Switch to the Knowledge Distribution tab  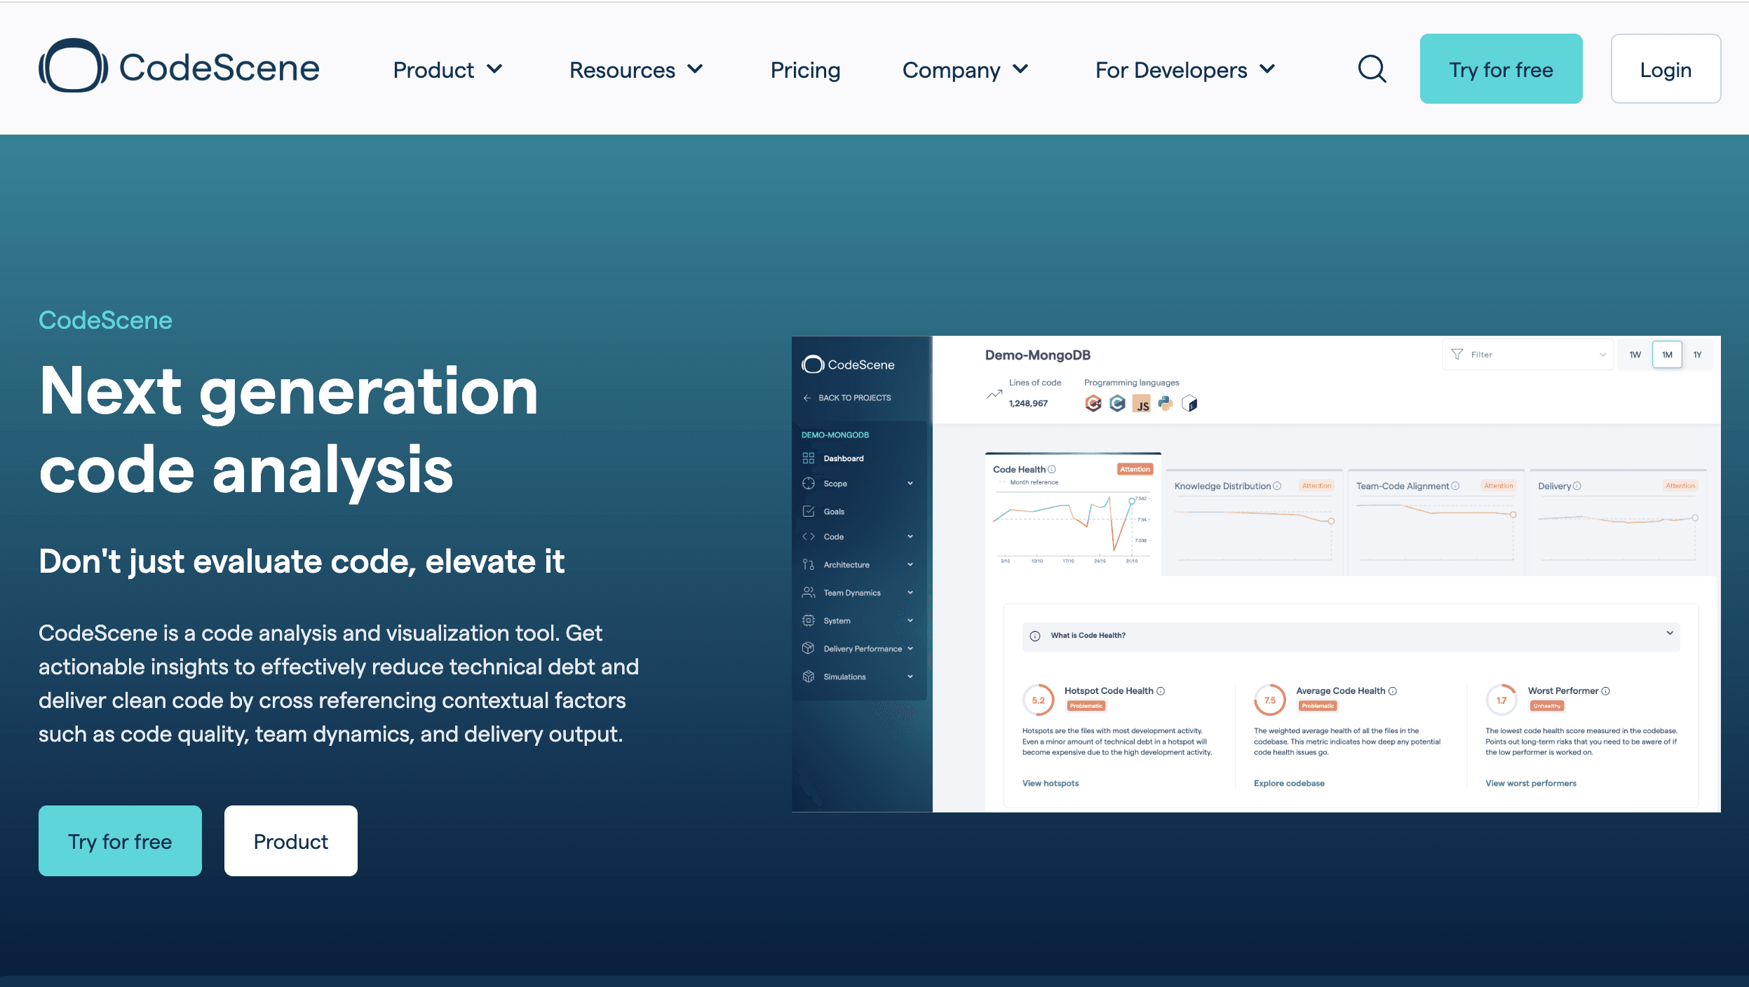click(x=1254, y=522)
